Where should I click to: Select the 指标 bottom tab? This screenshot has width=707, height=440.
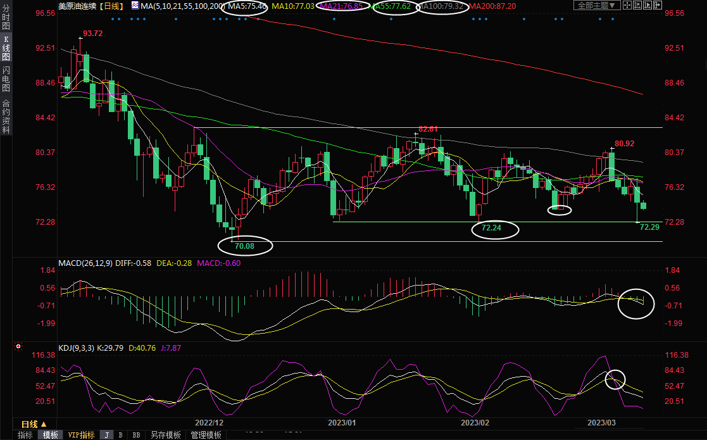pyautogui.click(x=25, y=435)
